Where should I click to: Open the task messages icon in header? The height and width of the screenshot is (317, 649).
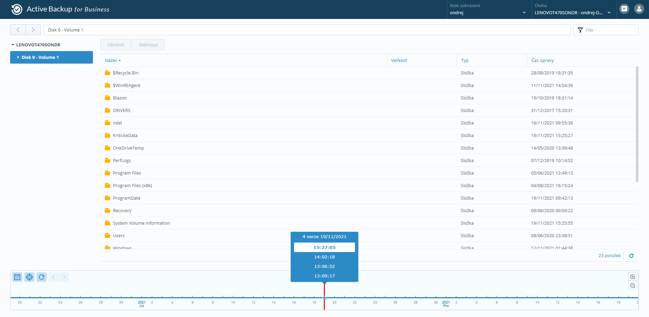pyautogui.click(x=624, y=9)
